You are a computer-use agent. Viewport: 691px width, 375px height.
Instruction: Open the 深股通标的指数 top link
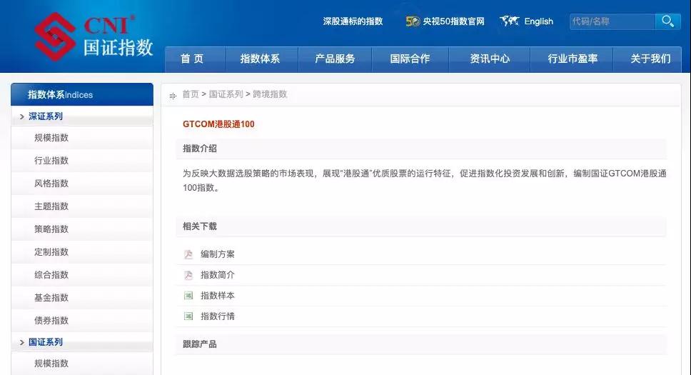click(353, 21)
